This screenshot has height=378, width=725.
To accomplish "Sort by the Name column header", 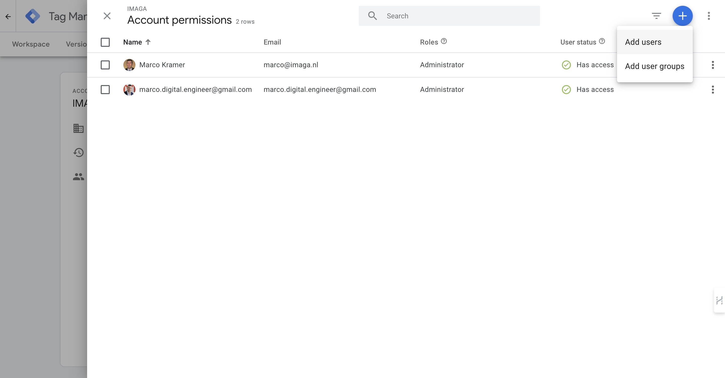I will coord(133,42).
